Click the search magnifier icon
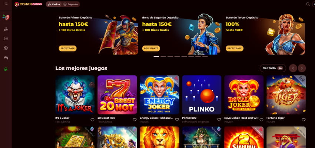The image size is (315, 148). coord(308,4)
